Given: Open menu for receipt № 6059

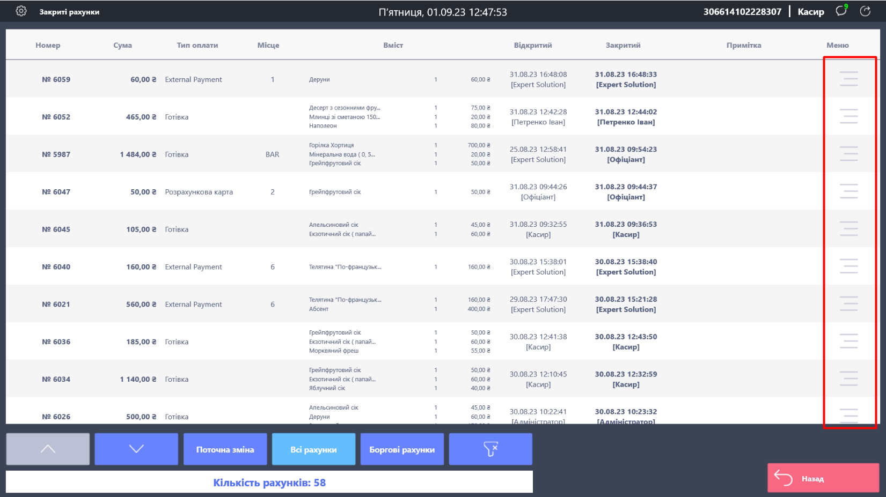Looking at the screenshot, I should point(848,79).
